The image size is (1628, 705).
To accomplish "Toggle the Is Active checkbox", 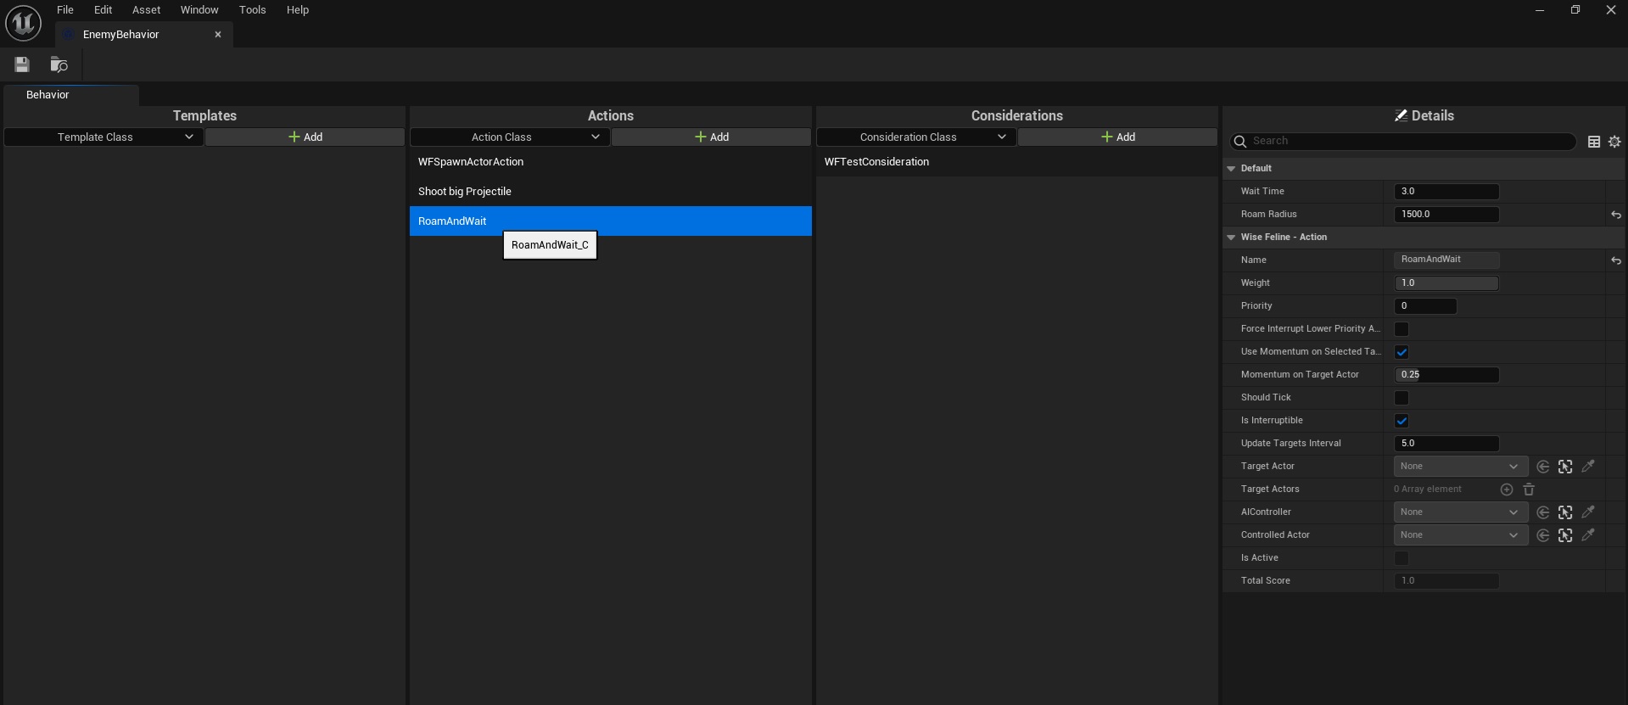I will [x=1401, y=558].
